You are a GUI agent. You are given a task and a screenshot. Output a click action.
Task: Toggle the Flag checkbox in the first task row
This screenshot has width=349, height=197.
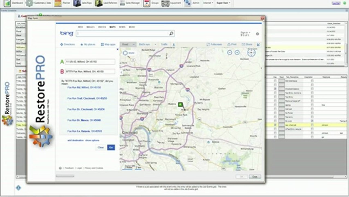click(275, 81)
